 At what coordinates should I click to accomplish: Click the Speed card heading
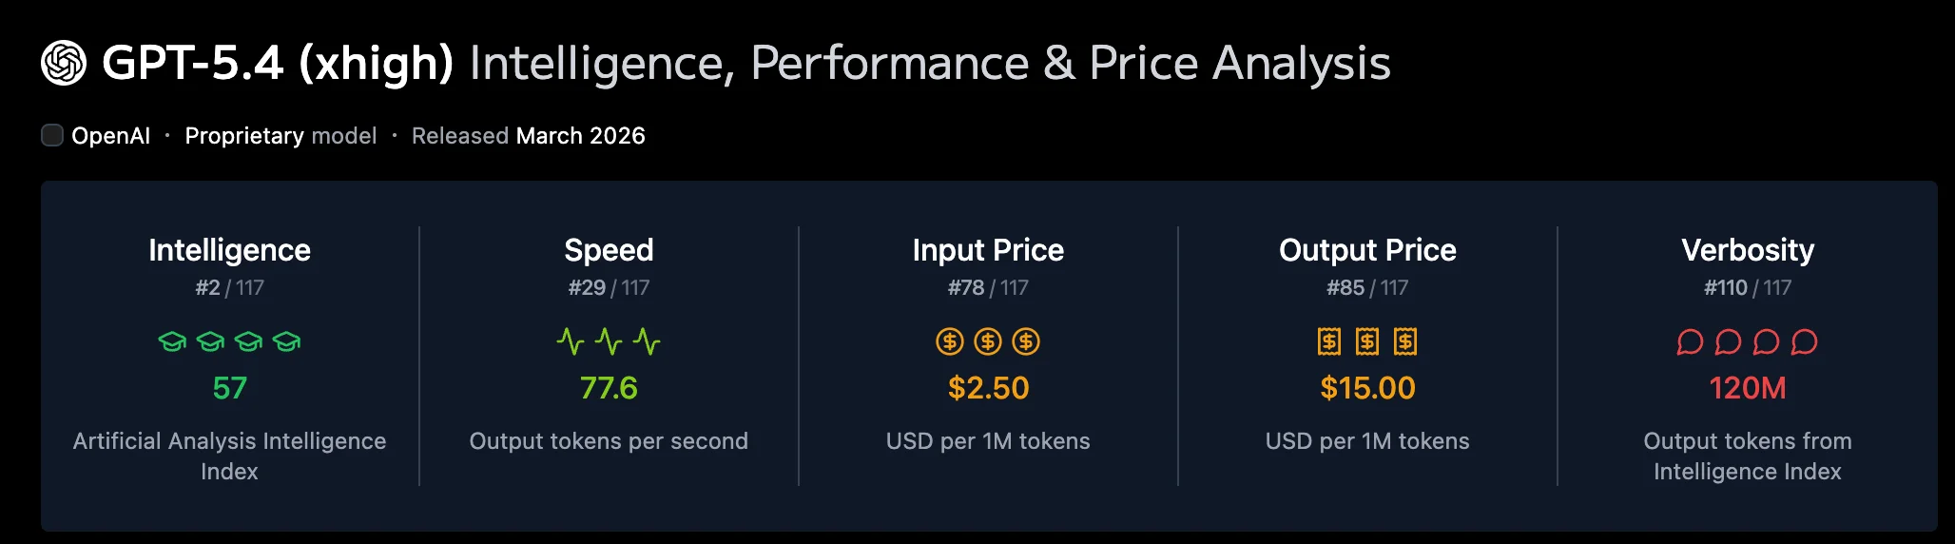[x=609, y=250]
